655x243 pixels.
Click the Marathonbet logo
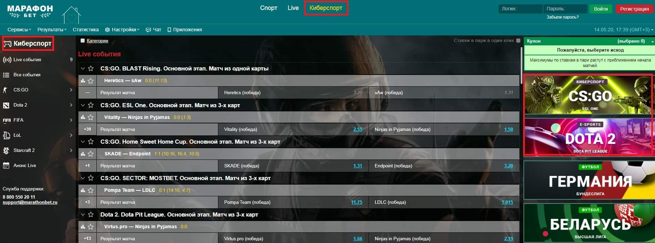(30, 11)
